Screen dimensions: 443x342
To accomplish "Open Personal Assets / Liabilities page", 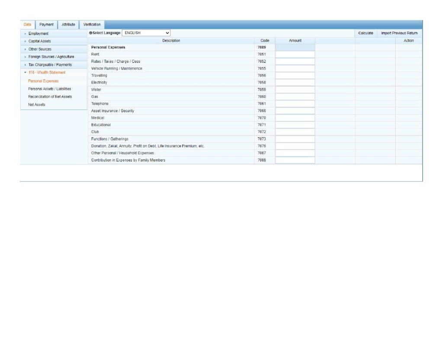I will tap(49, 89).
